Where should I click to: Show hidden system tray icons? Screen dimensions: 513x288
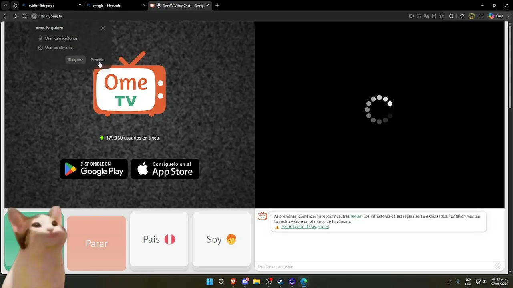[449, 282]
